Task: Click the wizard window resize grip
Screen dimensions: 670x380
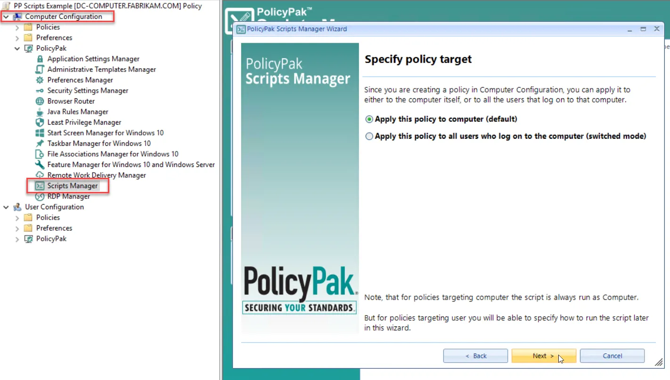Action: (658, 363)
